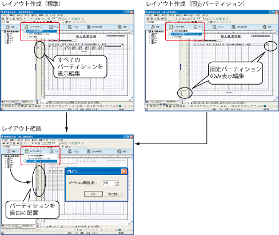Click the 出力先設定 icon in fixed-partition window
Image resolution: width=279 pixels, height=235 pixels.
pos(233,27)
